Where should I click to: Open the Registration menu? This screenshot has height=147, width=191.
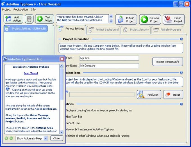[21, 10]
